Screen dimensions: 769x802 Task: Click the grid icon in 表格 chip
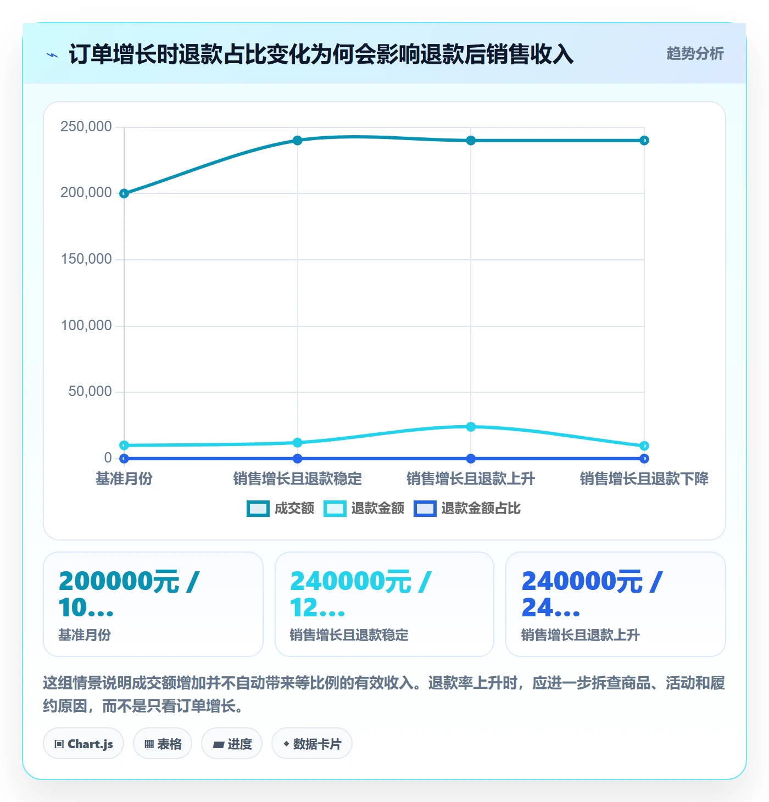coord(149,744)
